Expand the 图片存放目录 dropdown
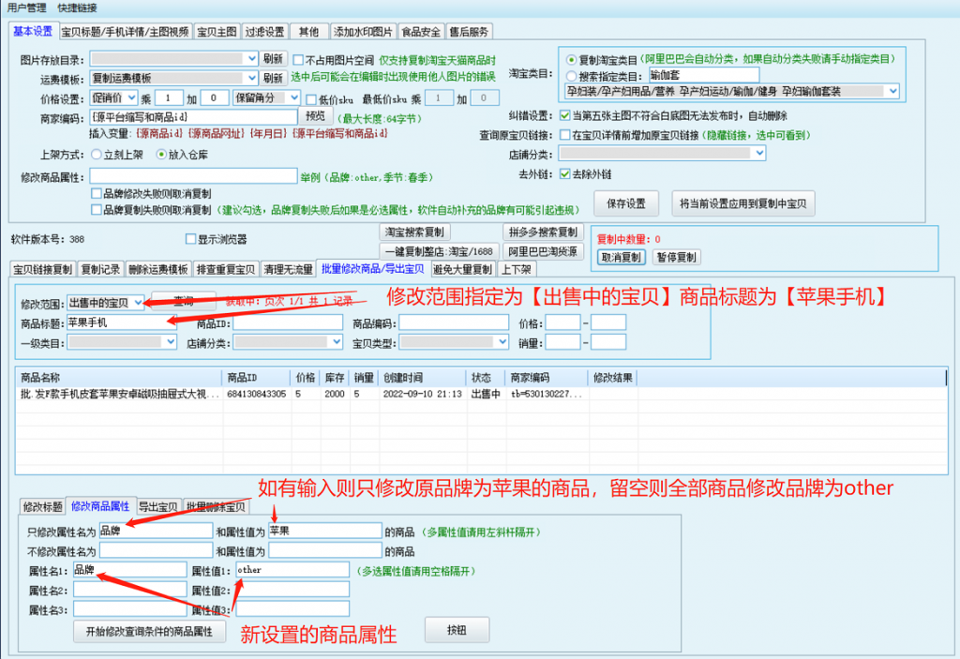This screenshot has height=659, width=960. pos(251,59)
